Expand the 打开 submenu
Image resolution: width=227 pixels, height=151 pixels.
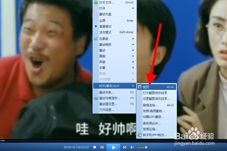click(114, 8)
